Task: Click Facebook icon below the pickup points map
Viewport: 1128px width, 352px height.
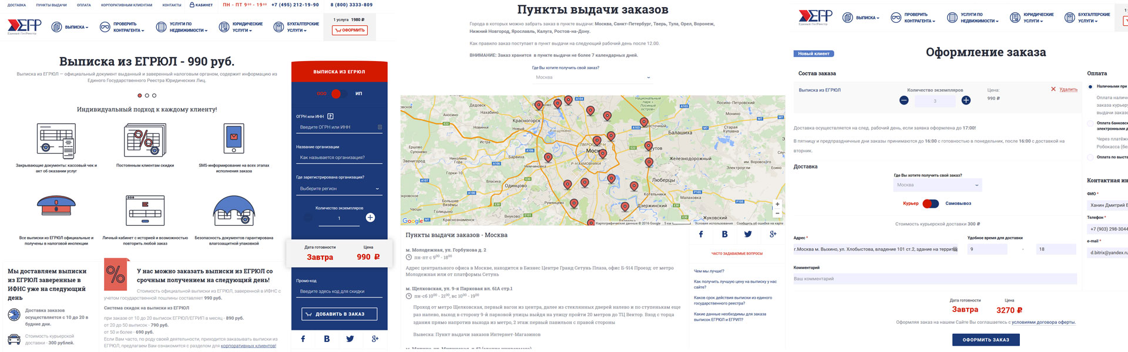Action: coord(701,234)
